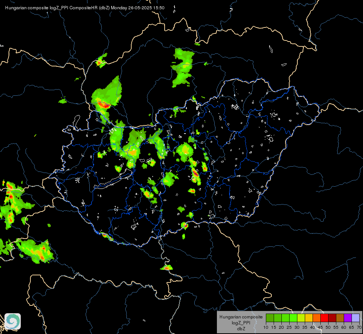This screenshot has height=334, width=363.
Task: Select the brown 55-60 dBZ legend swatch
Action: point(340,318)
